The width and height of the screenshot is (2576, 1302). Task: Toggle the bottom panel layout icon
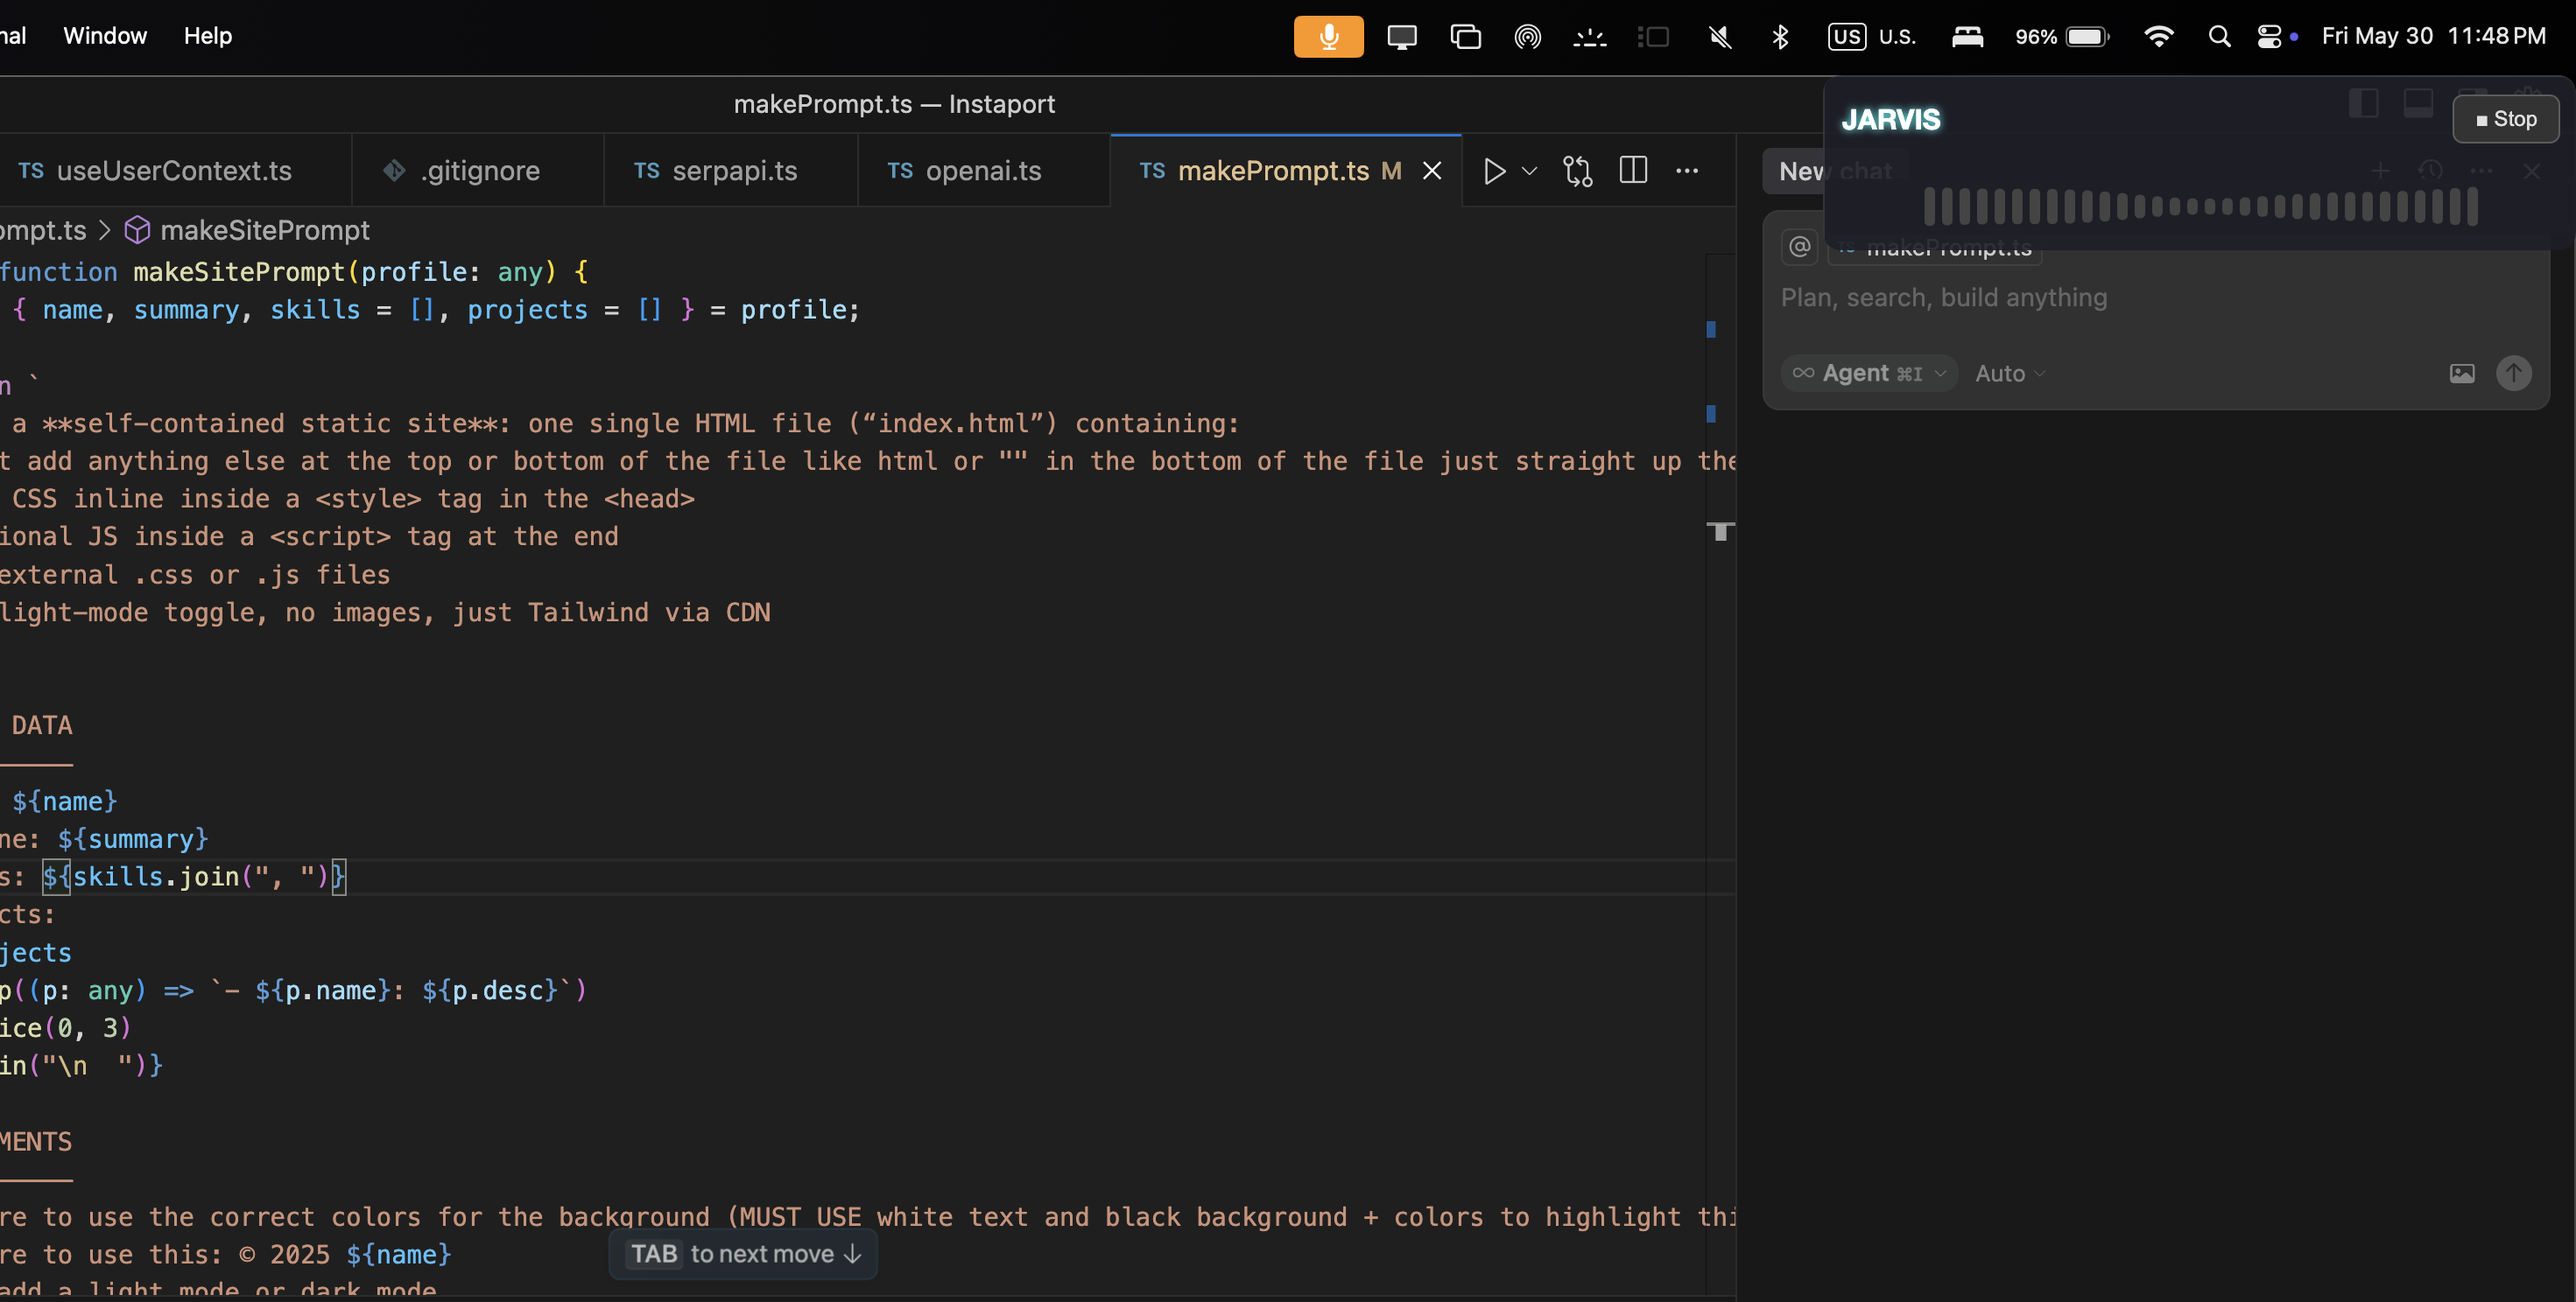pyautogui.click(x=2418, y=103)
